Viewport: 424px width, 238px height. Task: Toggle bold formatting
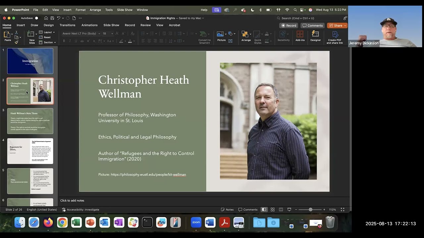64,41
